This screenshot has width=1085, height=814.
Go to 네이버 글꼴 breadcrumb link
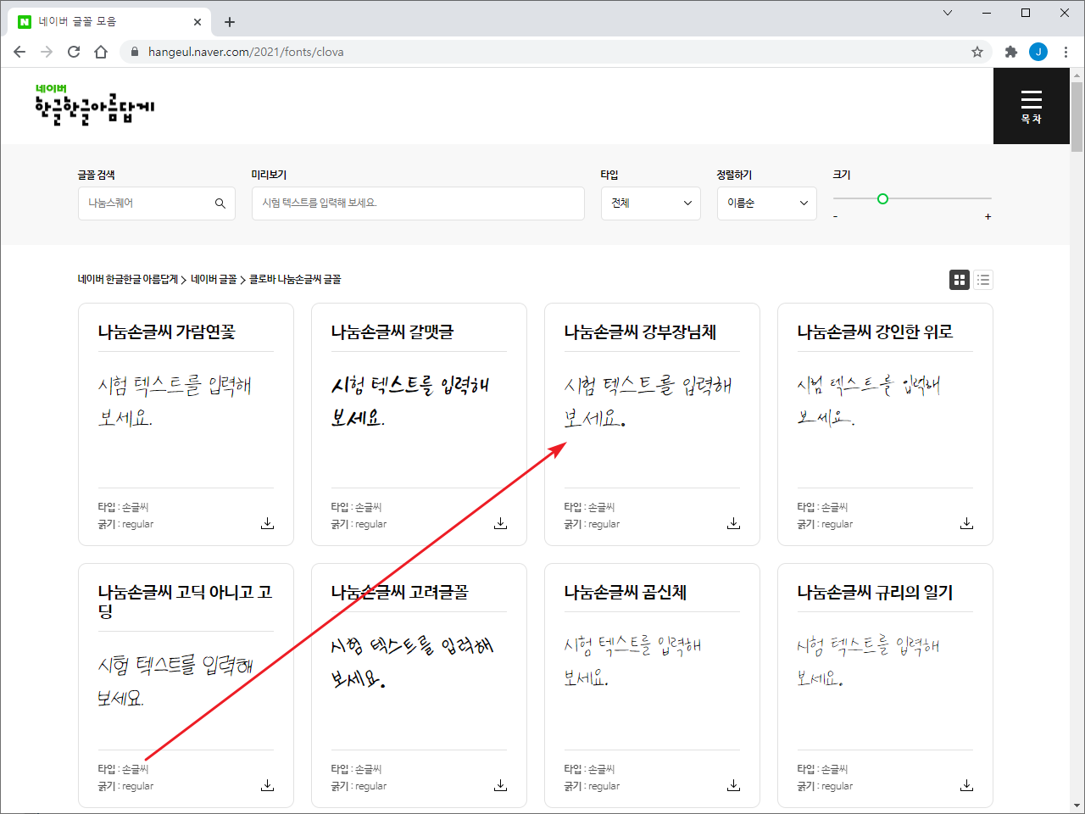[214, 279]
